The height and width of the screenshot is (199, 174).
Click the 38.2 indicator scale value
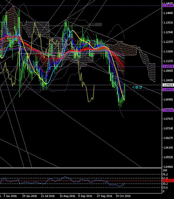pos(165,184)
